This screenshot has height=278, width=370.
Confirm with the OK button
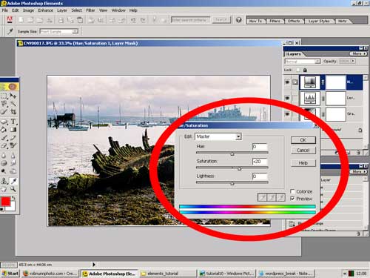pyautogui.click(x=303, y=140)
